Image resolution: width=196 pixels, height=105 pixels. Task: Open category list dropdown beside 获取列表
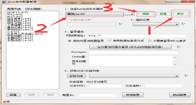point(134,76)
